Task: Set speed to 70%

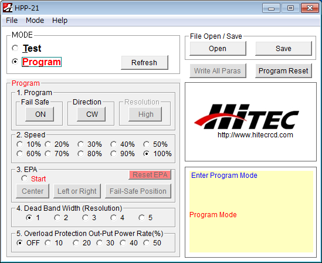Action: pyautogui.click(x=48, y=154)
